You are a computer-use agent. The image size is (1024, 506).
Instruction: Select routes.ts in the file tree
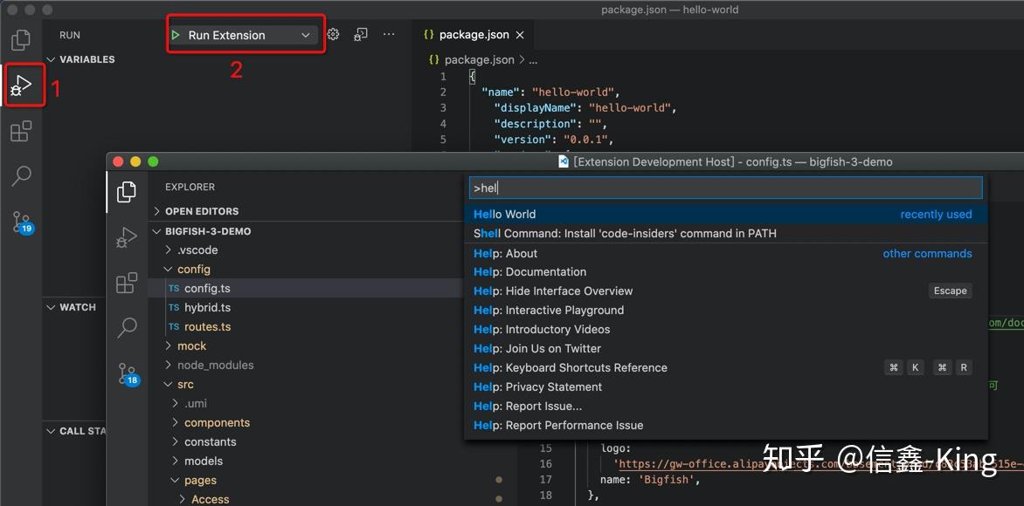coord(207,326)
